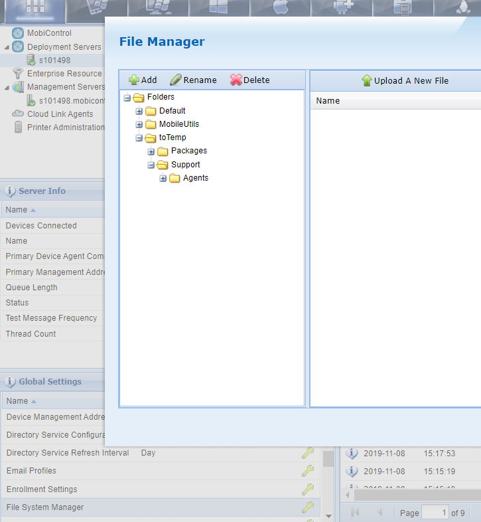Click wrench icon for File System Manager

(308, 507)
